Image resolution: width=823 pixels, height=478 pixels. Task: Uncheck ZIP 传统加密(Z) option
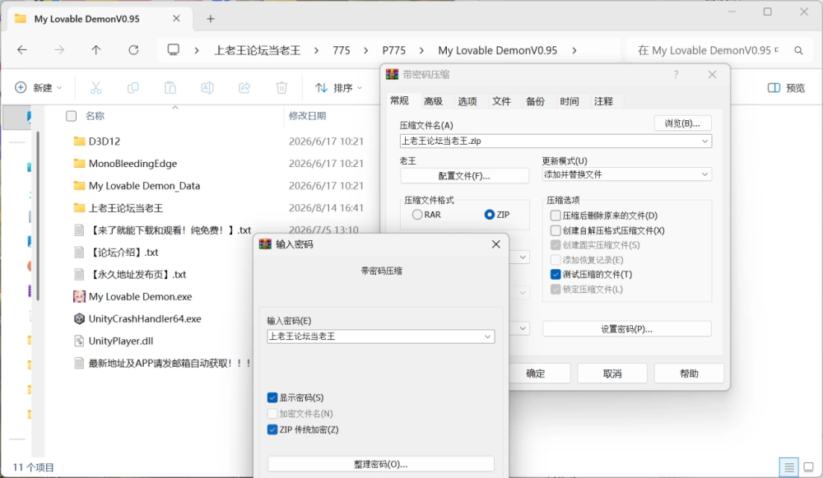pyautogui.click(x=272, y=429)
